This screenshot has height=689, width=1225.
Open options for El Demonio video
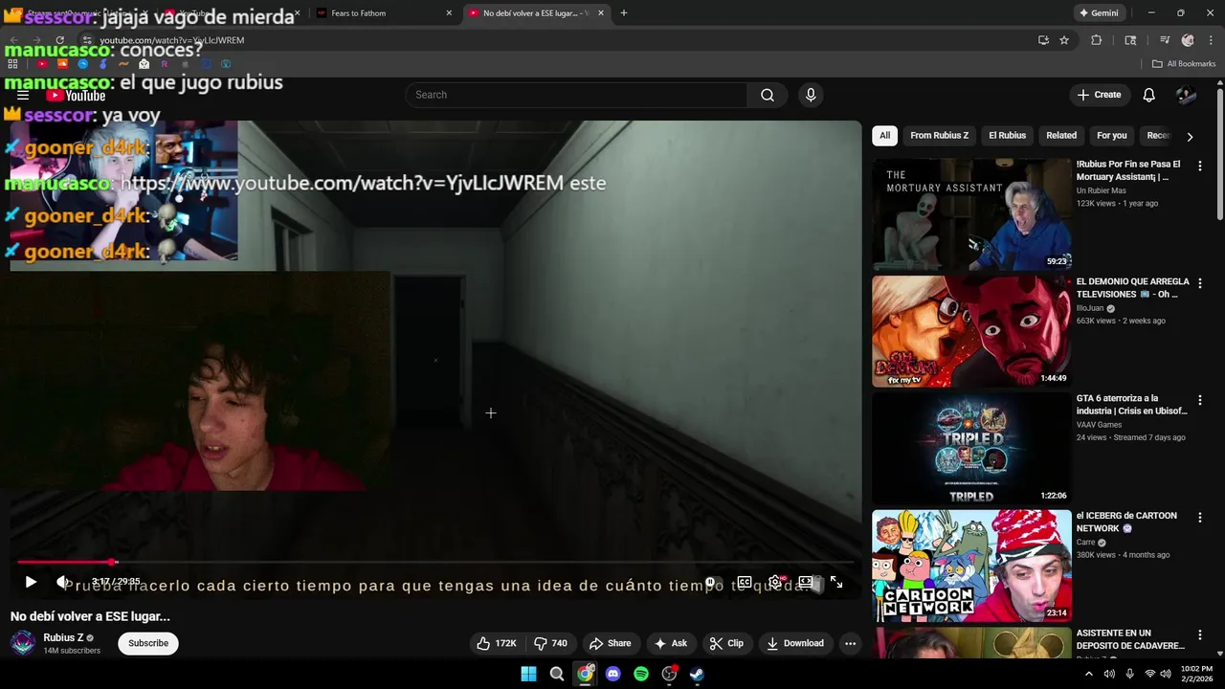click(x=1199, y=283)
